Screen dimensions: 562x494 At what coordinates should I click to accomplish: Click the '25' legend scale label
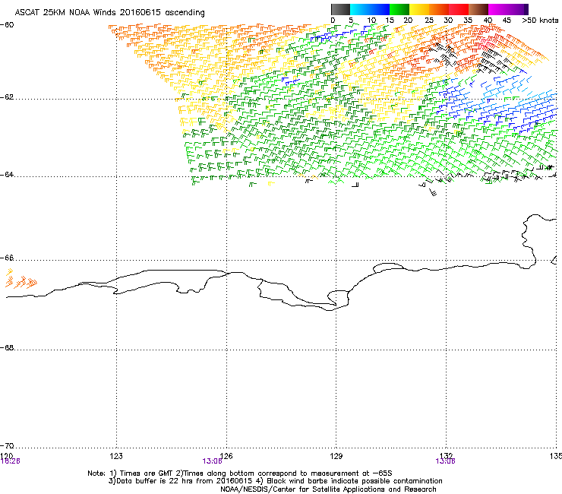429,21
